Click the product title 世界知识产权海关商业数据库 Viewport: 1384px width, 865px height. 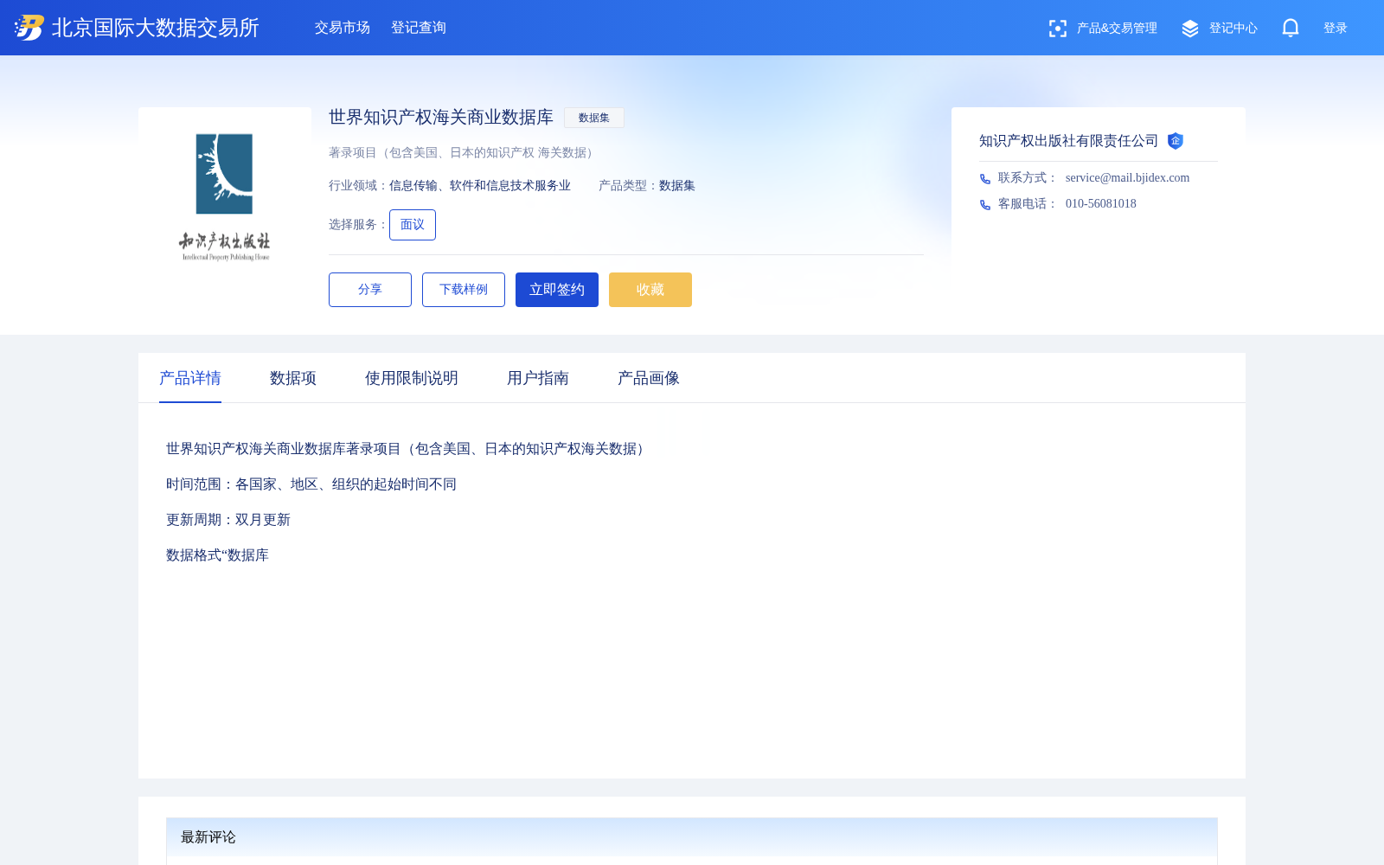click(441, 117)
